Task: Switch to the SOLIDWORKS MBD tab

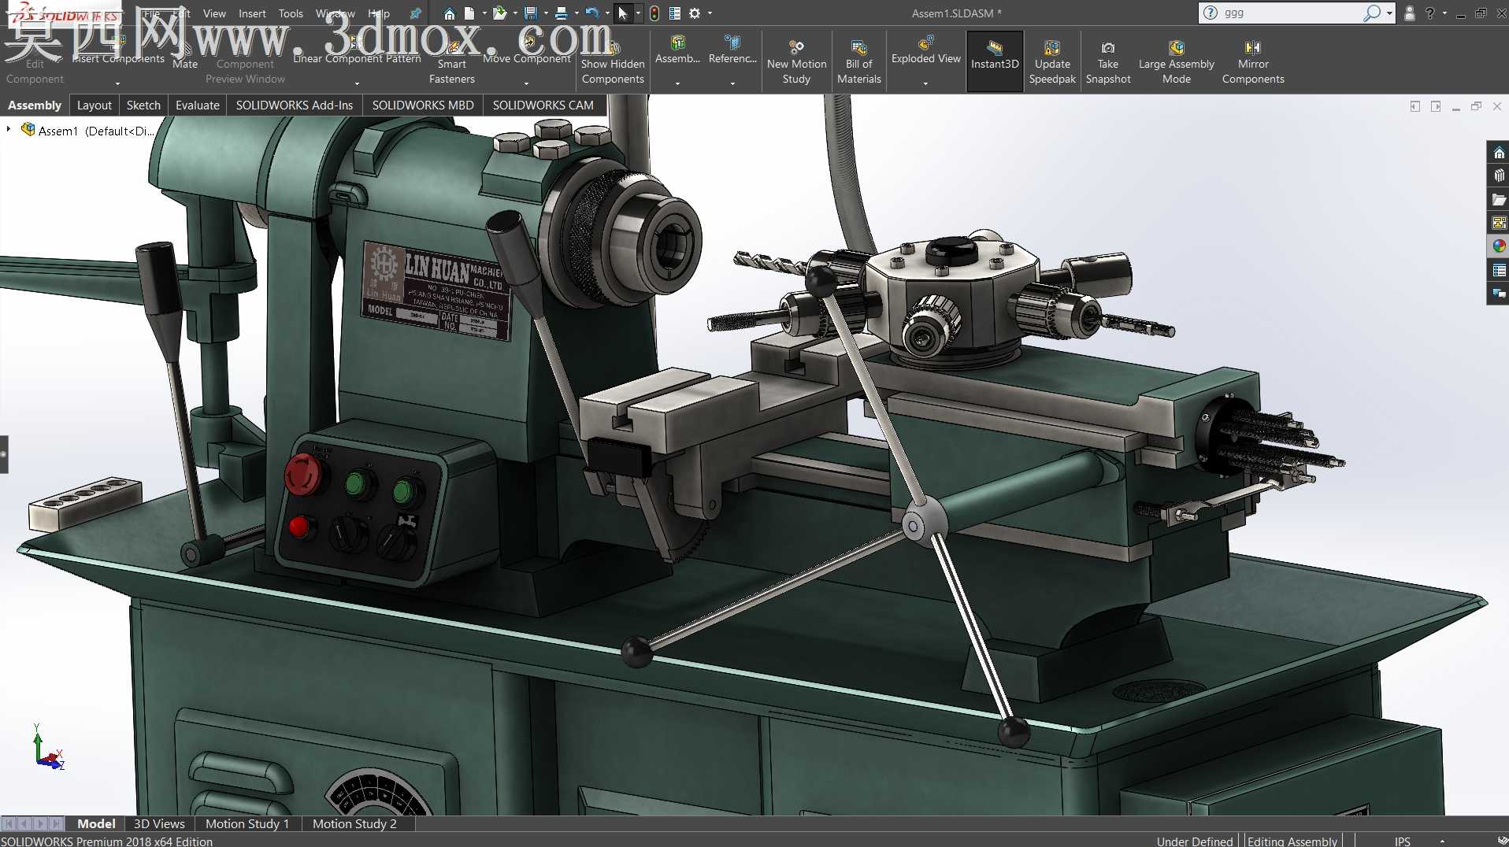Action: pos(423,105)
